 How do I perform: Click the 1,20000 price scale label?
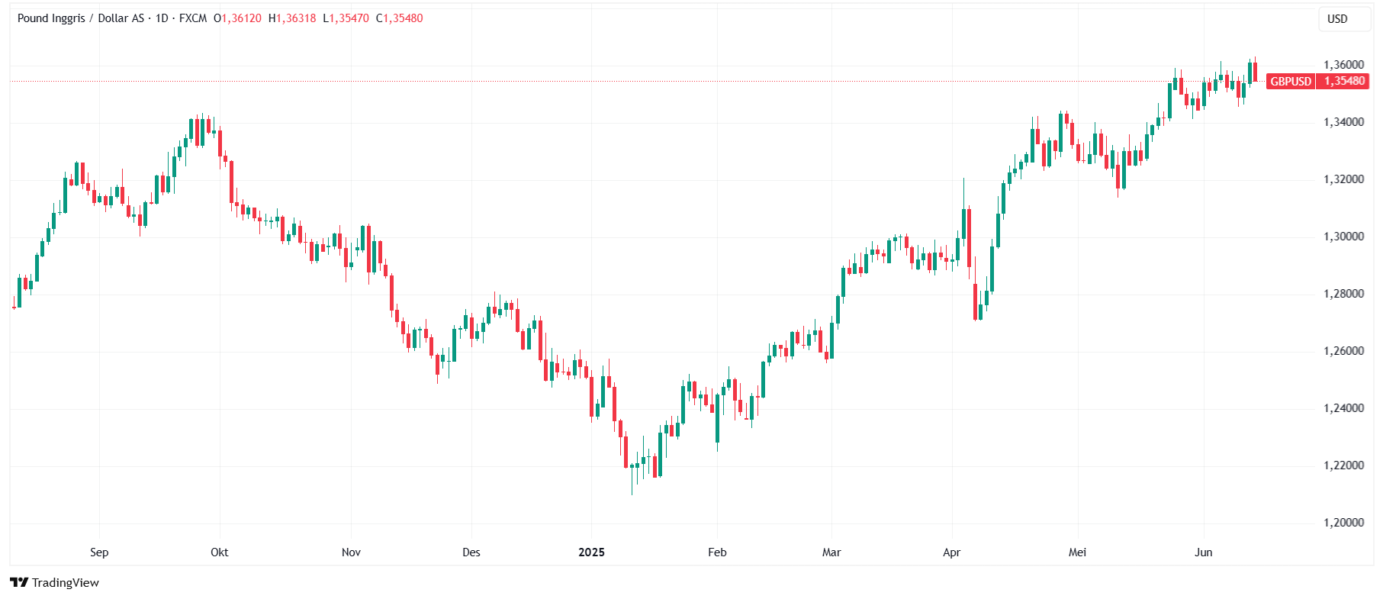tap(1343, 523)
